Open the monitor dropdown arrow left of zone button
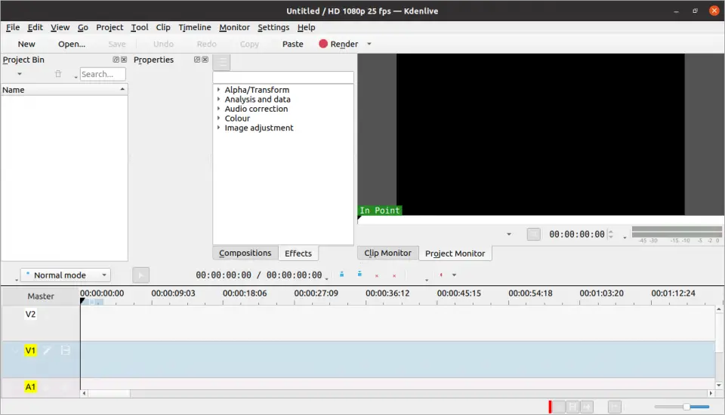 509,235
